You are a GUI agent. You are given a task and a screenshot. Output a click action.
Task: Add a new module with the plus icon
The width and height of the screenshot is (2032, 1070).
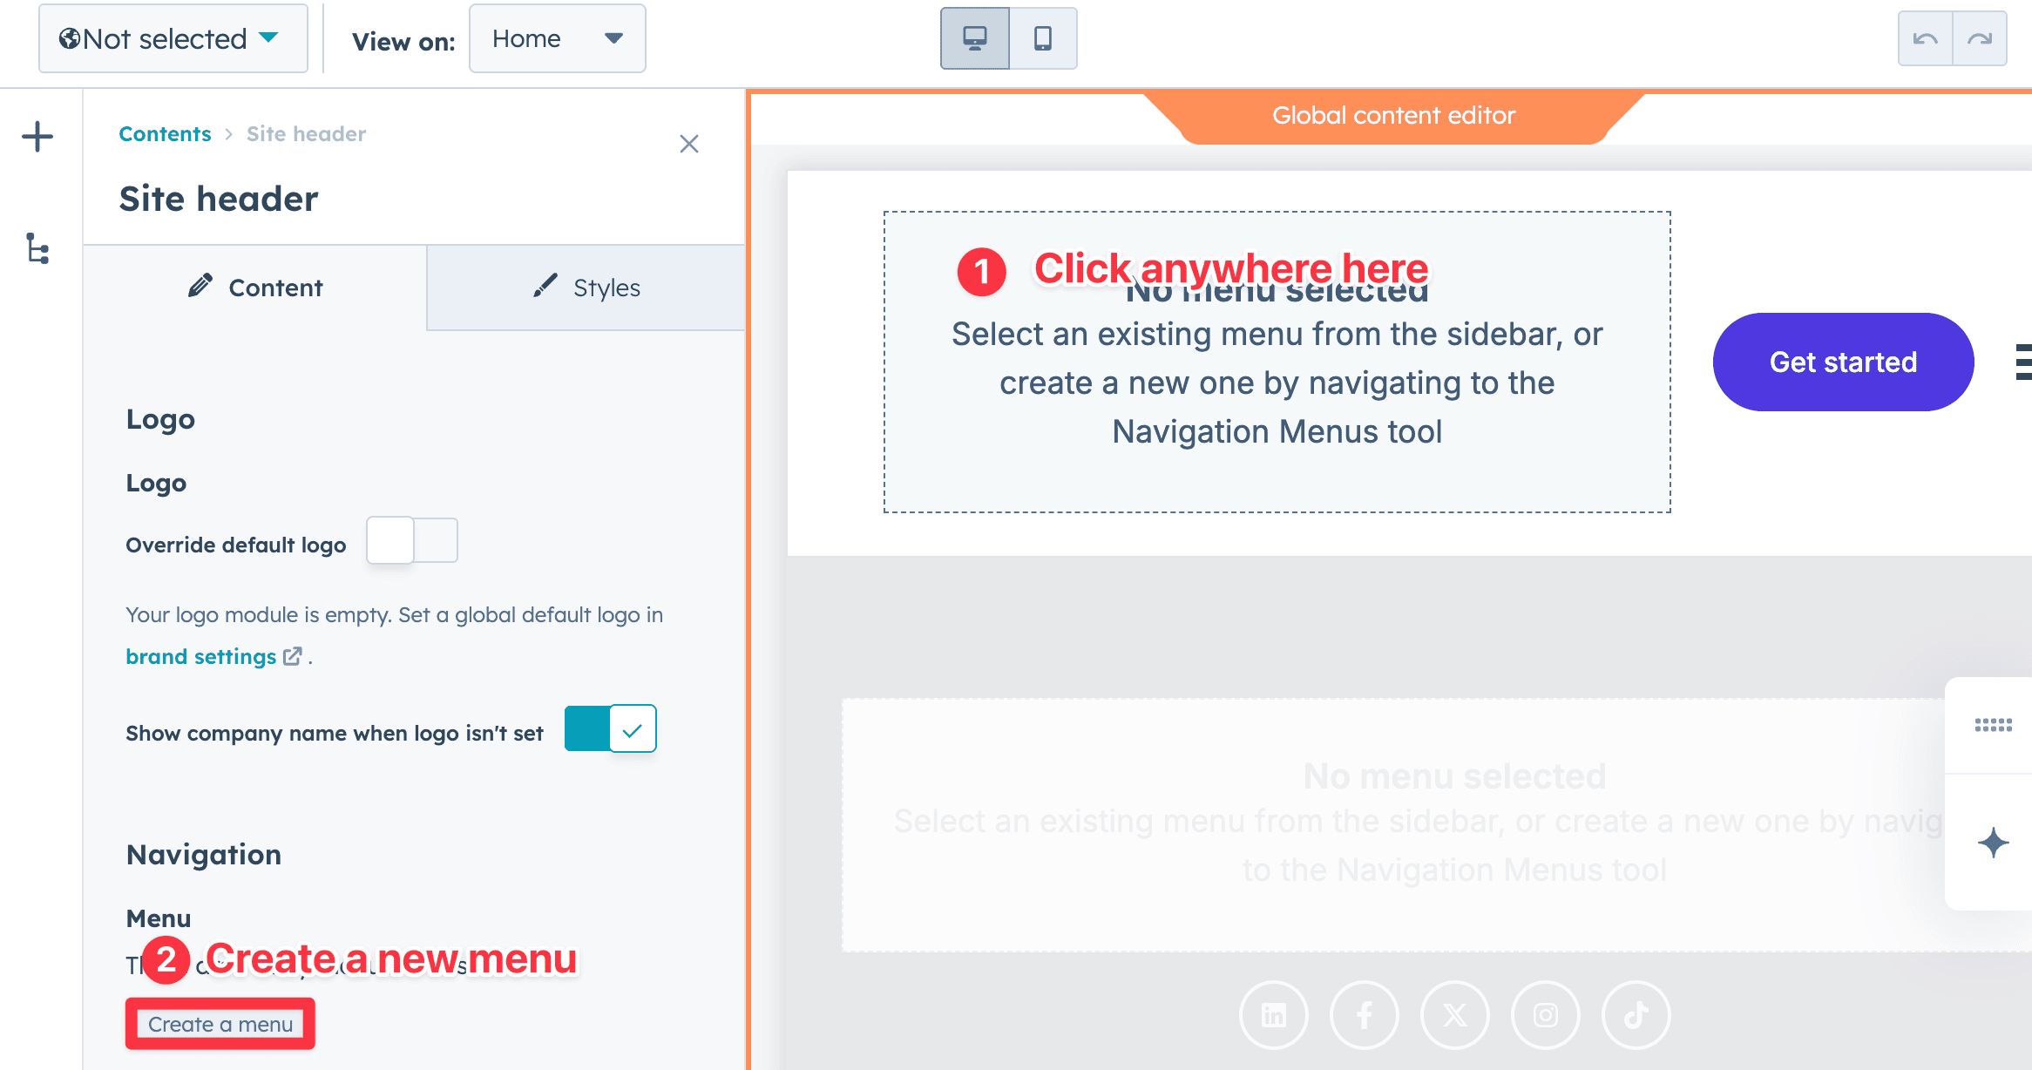(37, 136)
